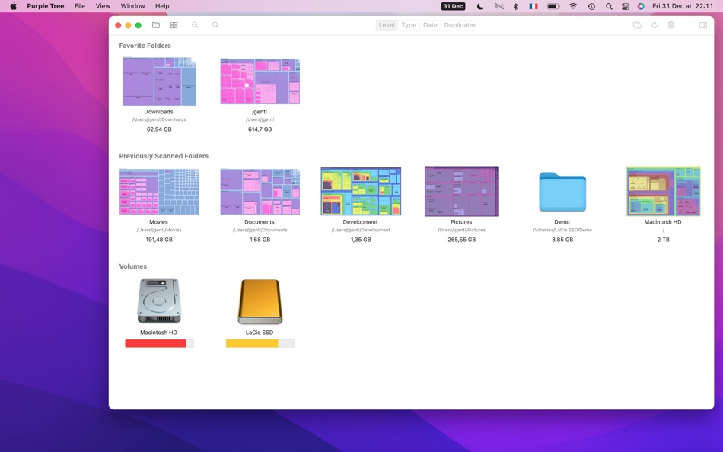Screen dimensions: 723x452
Task: Click the Macintosh HD hard drive icon
Action: [159, 301]
